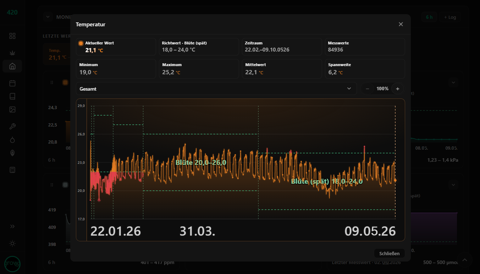
Task: Click the Spannweite value 6,2 °C
Action: tap(336, 72)
